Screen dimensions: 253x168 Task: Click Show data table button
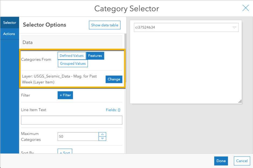[x=105, y=25]
